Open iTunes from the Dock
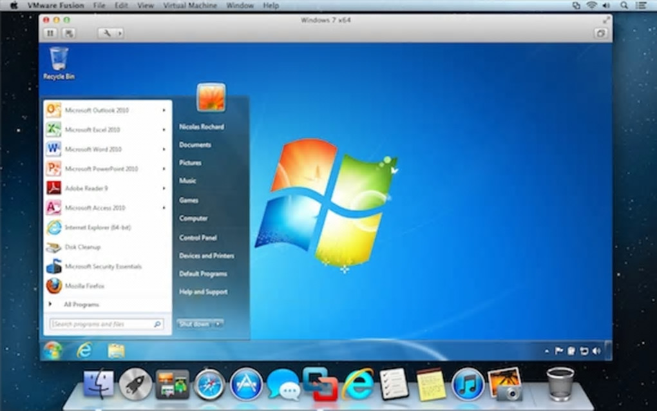This screenshot has height=411, width=657. click(468, 384)
